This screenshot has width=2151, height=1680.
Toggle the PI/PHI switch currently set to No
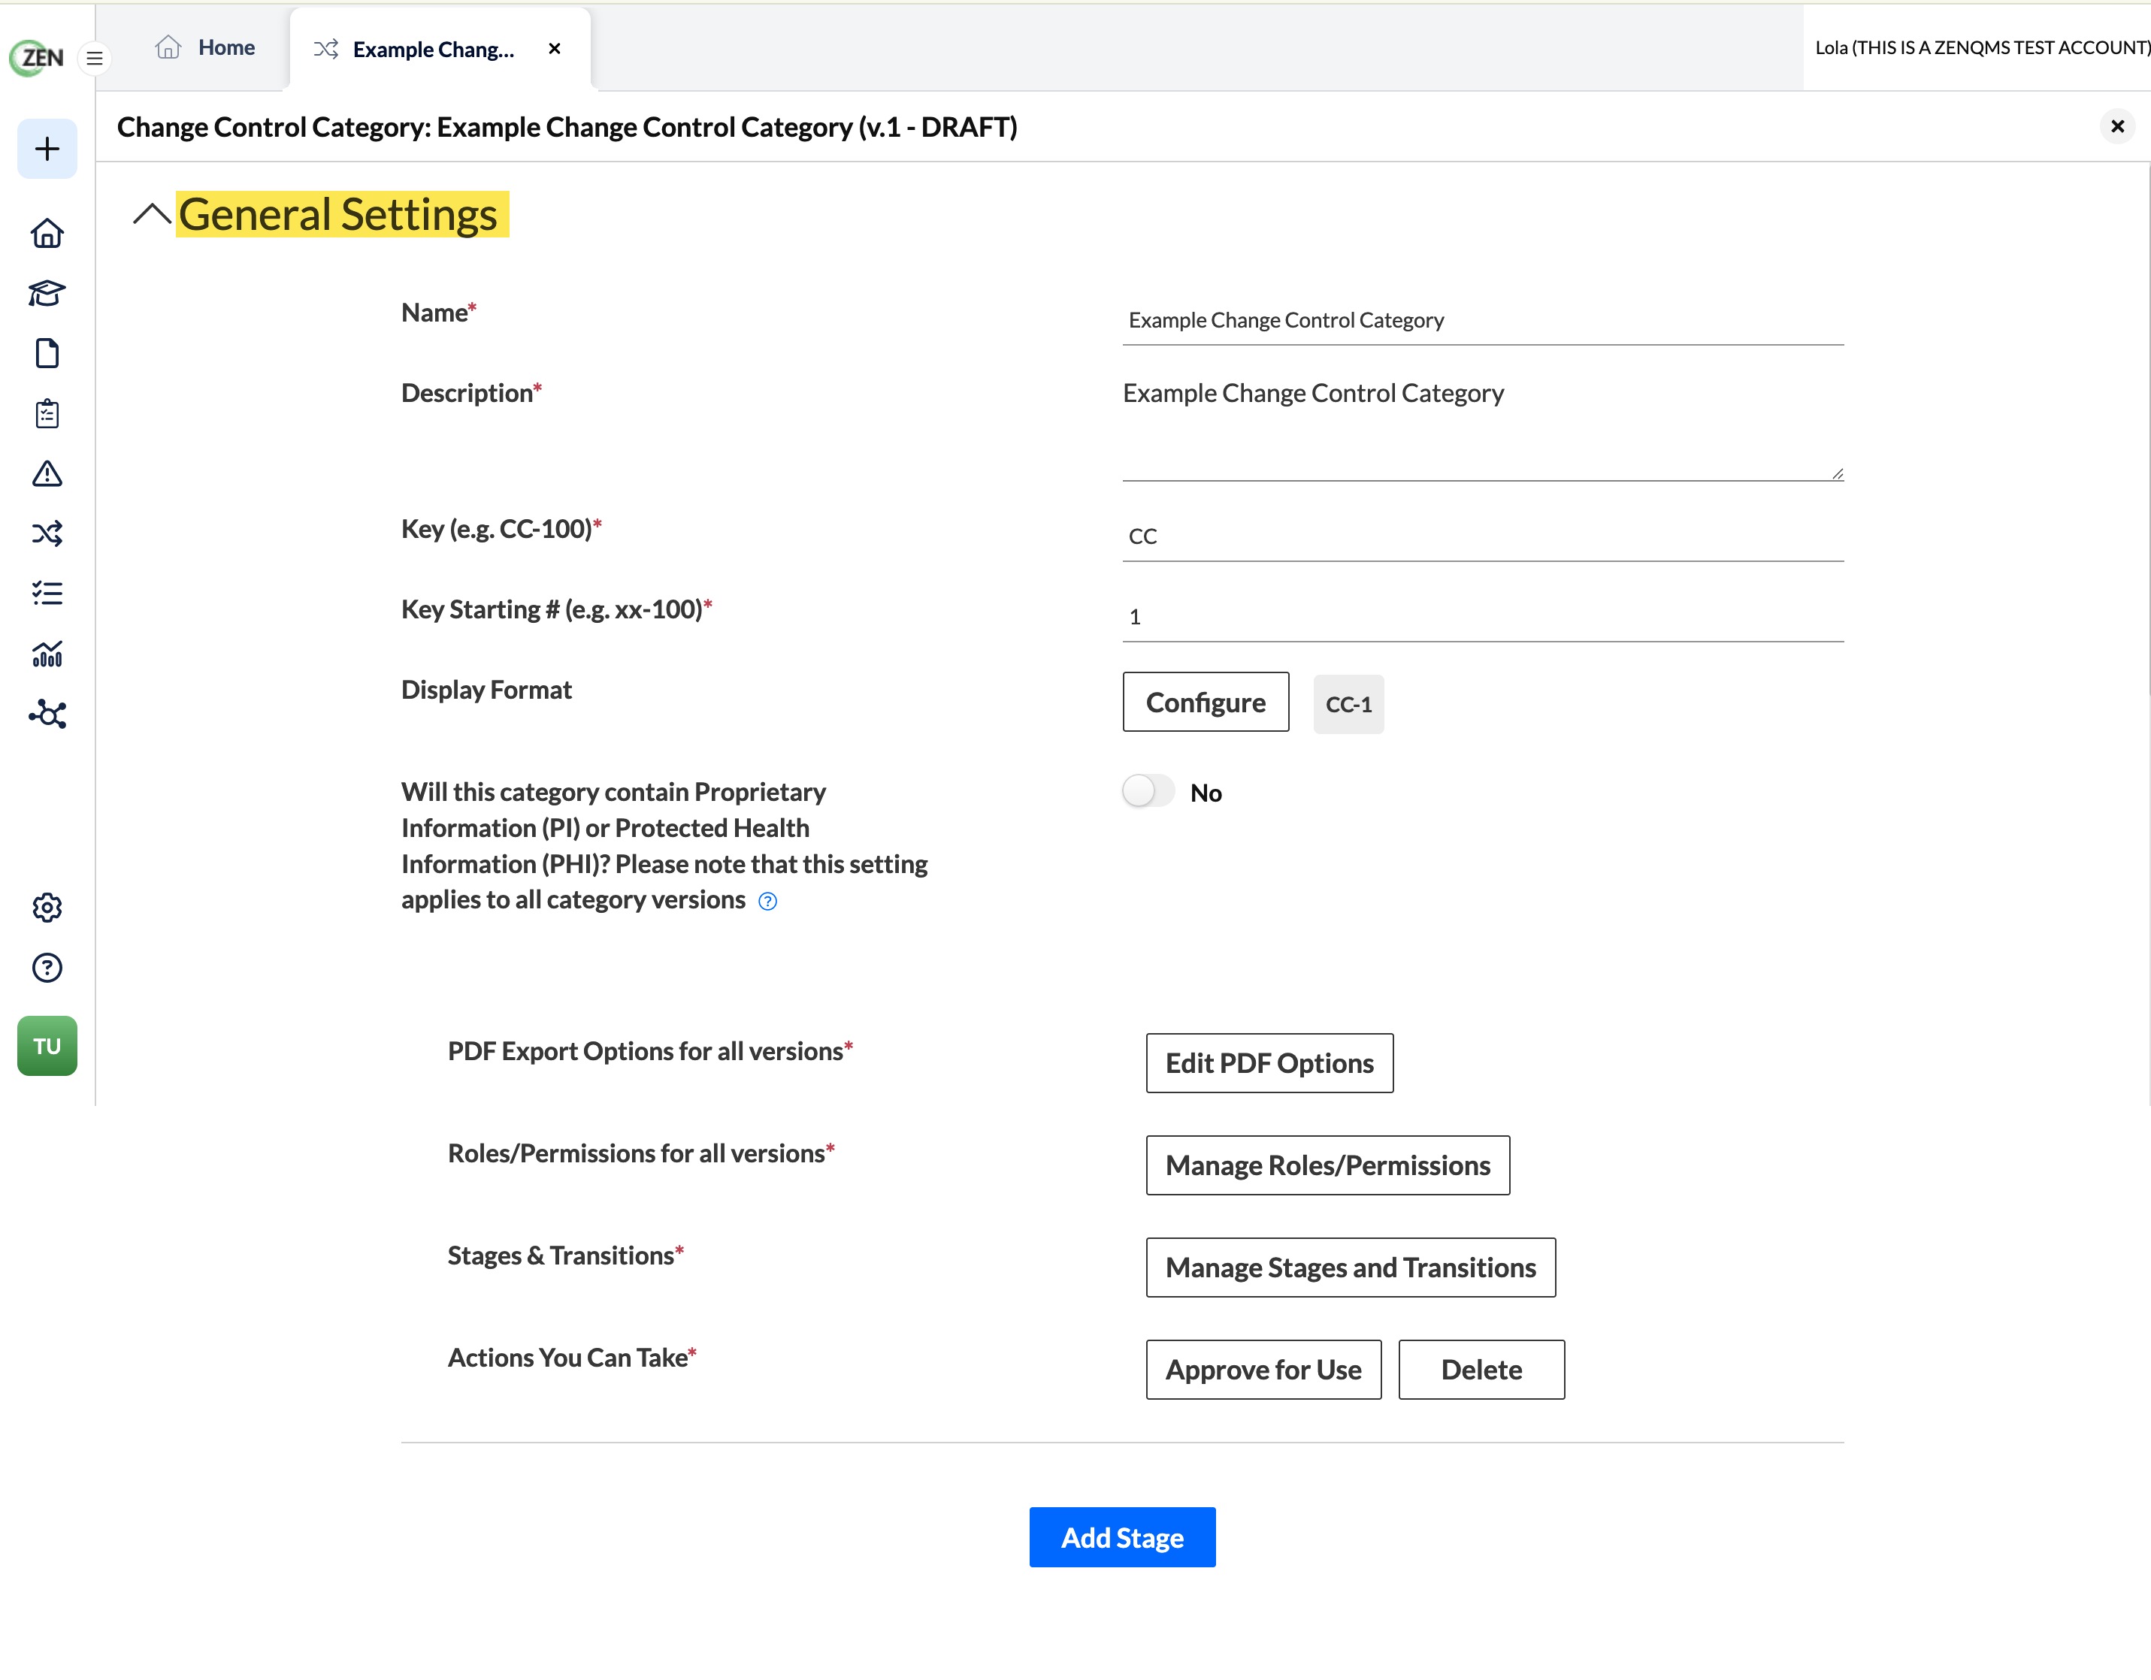click(x=1148, y=792)
